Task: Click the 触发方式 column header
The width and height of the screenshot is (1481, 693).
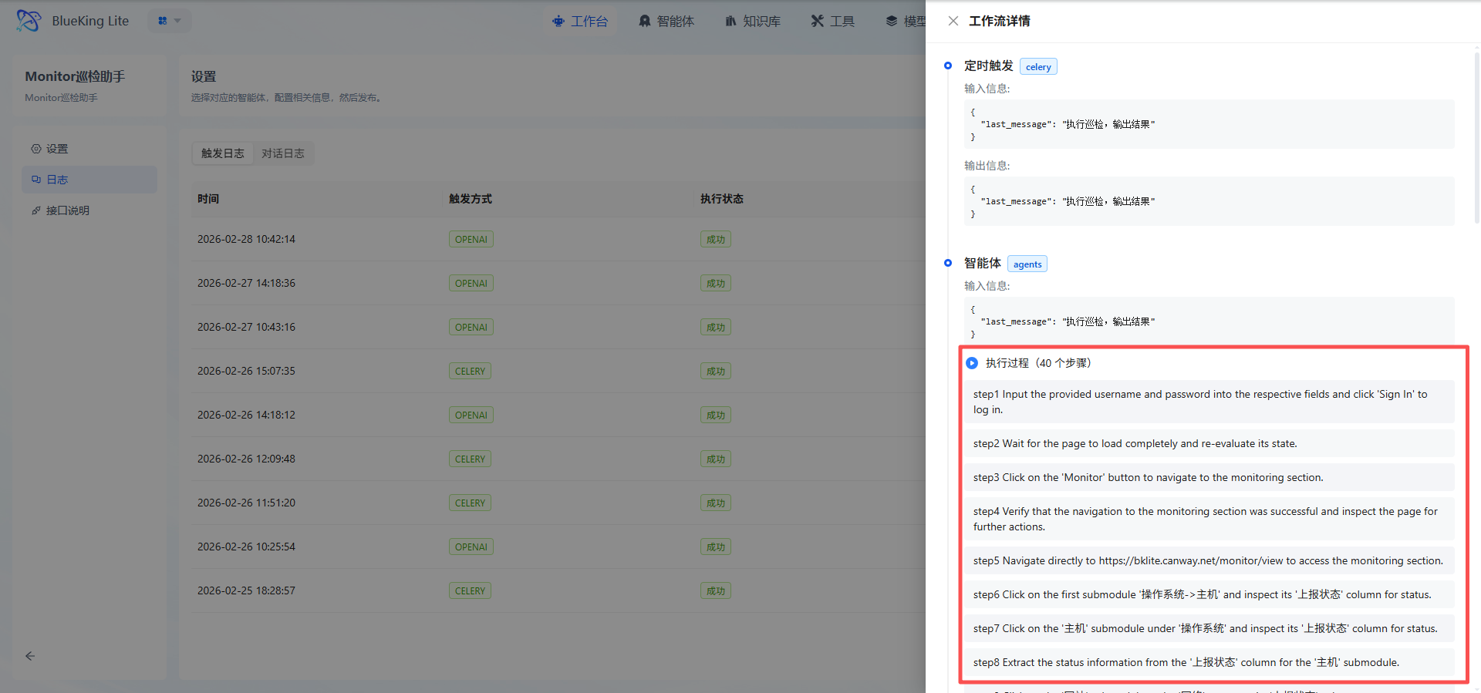Action: (x=471, y=199)
